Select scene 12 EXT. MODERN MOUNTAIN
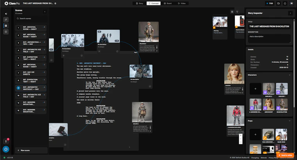Screen dimensions: 297x160 [x=31, y=111]
